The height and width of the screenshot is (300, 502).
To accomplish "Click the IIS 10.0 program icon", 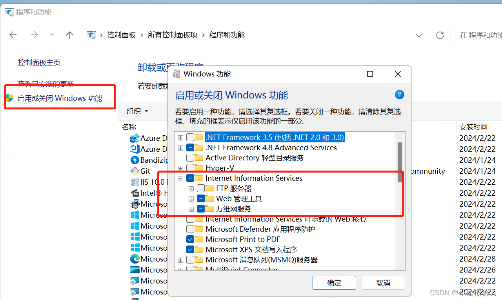I will pos(135,182).
